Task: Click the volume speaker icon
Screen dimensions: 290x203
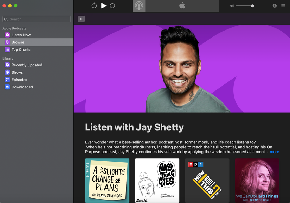Action: click(x=232, y=6)
